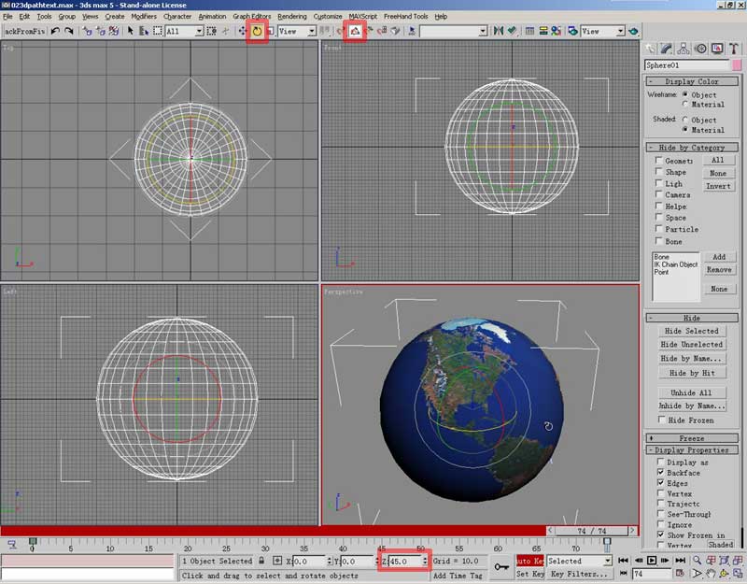This screenshot has width=747, height=584.
Task: Open the Hierarchy command panel tab
Action: pyautogui.click(x=684, y=49)
